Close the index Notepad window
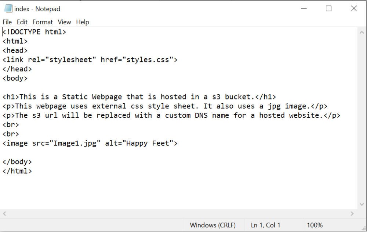The width and height of the screenshot is (367, 232). 353,8
